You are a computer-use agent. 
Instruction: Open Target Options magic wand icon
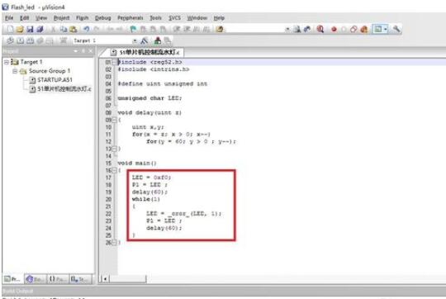click(145, 40)
